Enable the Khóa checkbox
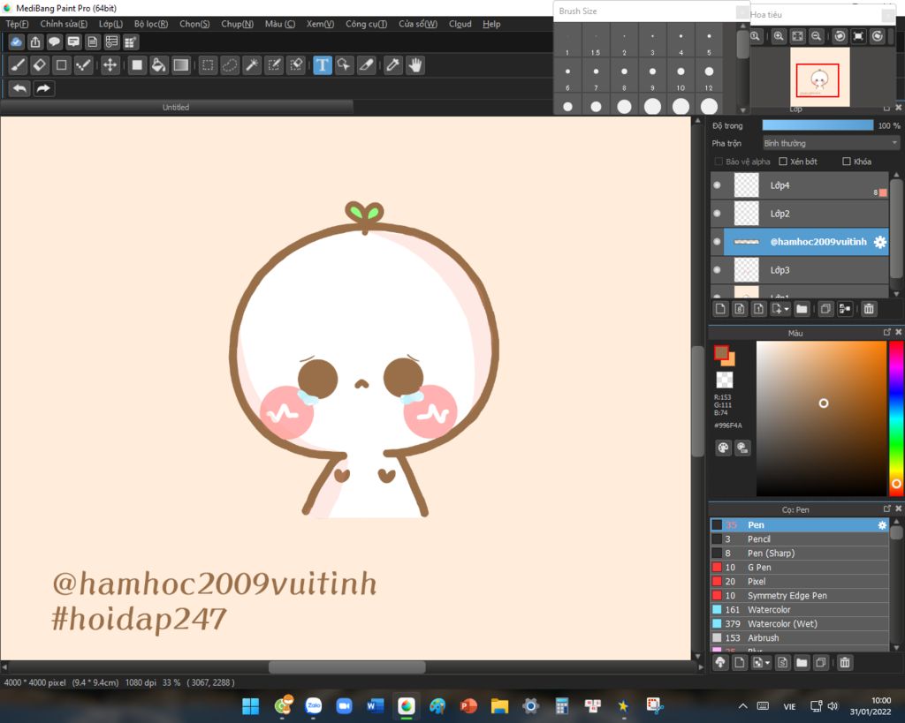 click(x=847, y=162)
